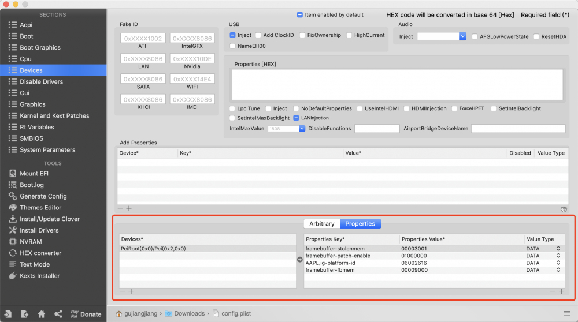
Task: Click the PayPal Donate button
Action: (86, 314)
